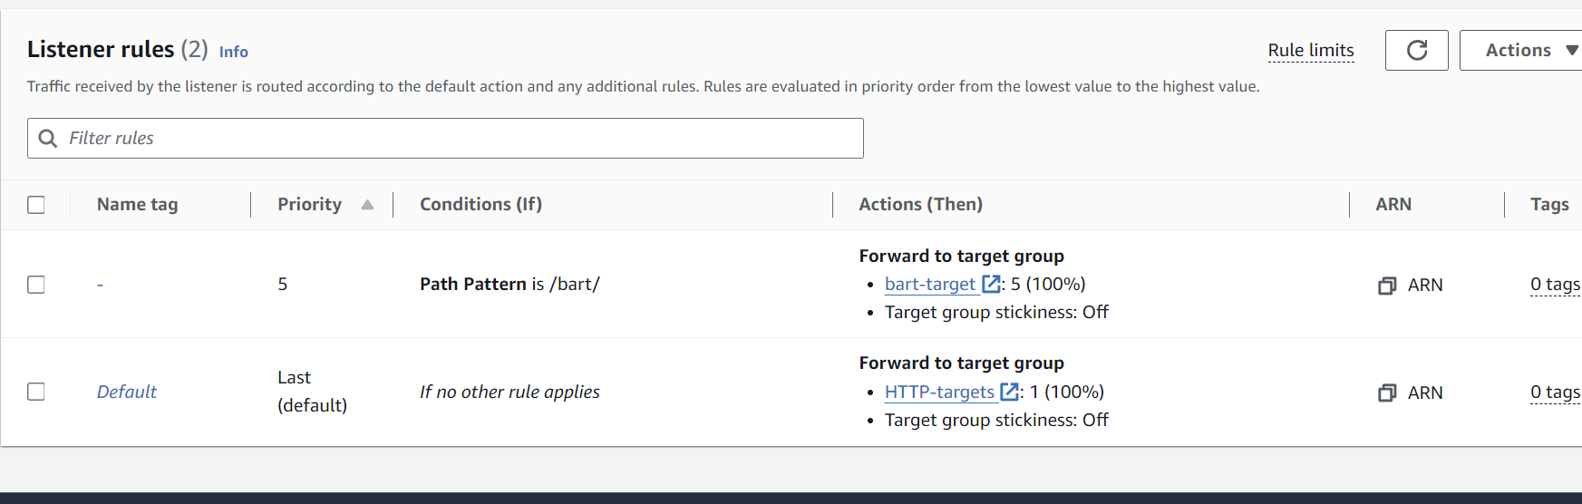Image resolution: width=1582 pixels, height=504 pixels.
Task: Open 0 tags link for bart rule
Action: click(1554, 285)
